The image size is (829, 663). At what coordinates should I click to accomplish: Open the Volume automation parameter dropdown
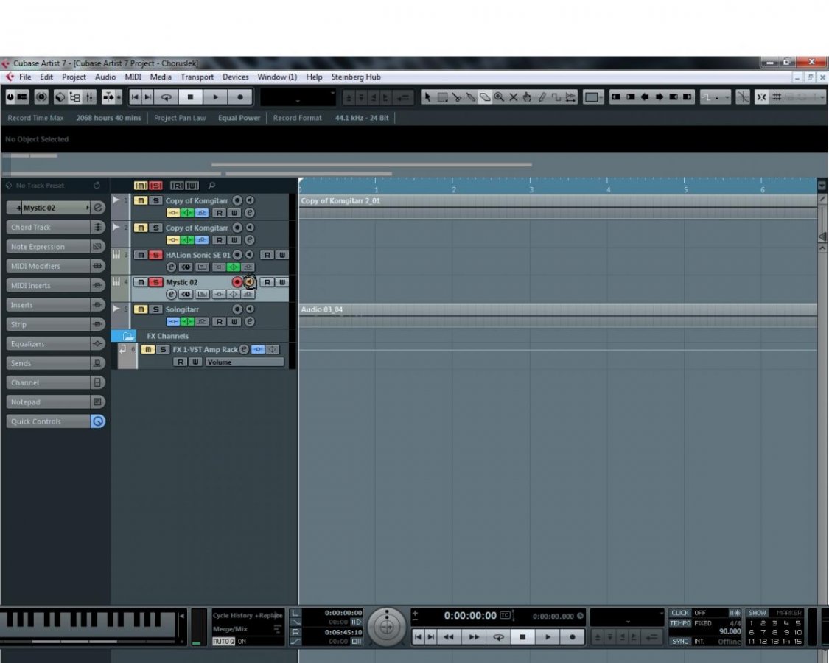[244, 362]
